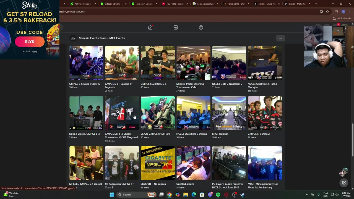354x199 pixels.
Task: Open MI Katipunan GMPGL 5-1 Class B album
Action: click(122, 163)
